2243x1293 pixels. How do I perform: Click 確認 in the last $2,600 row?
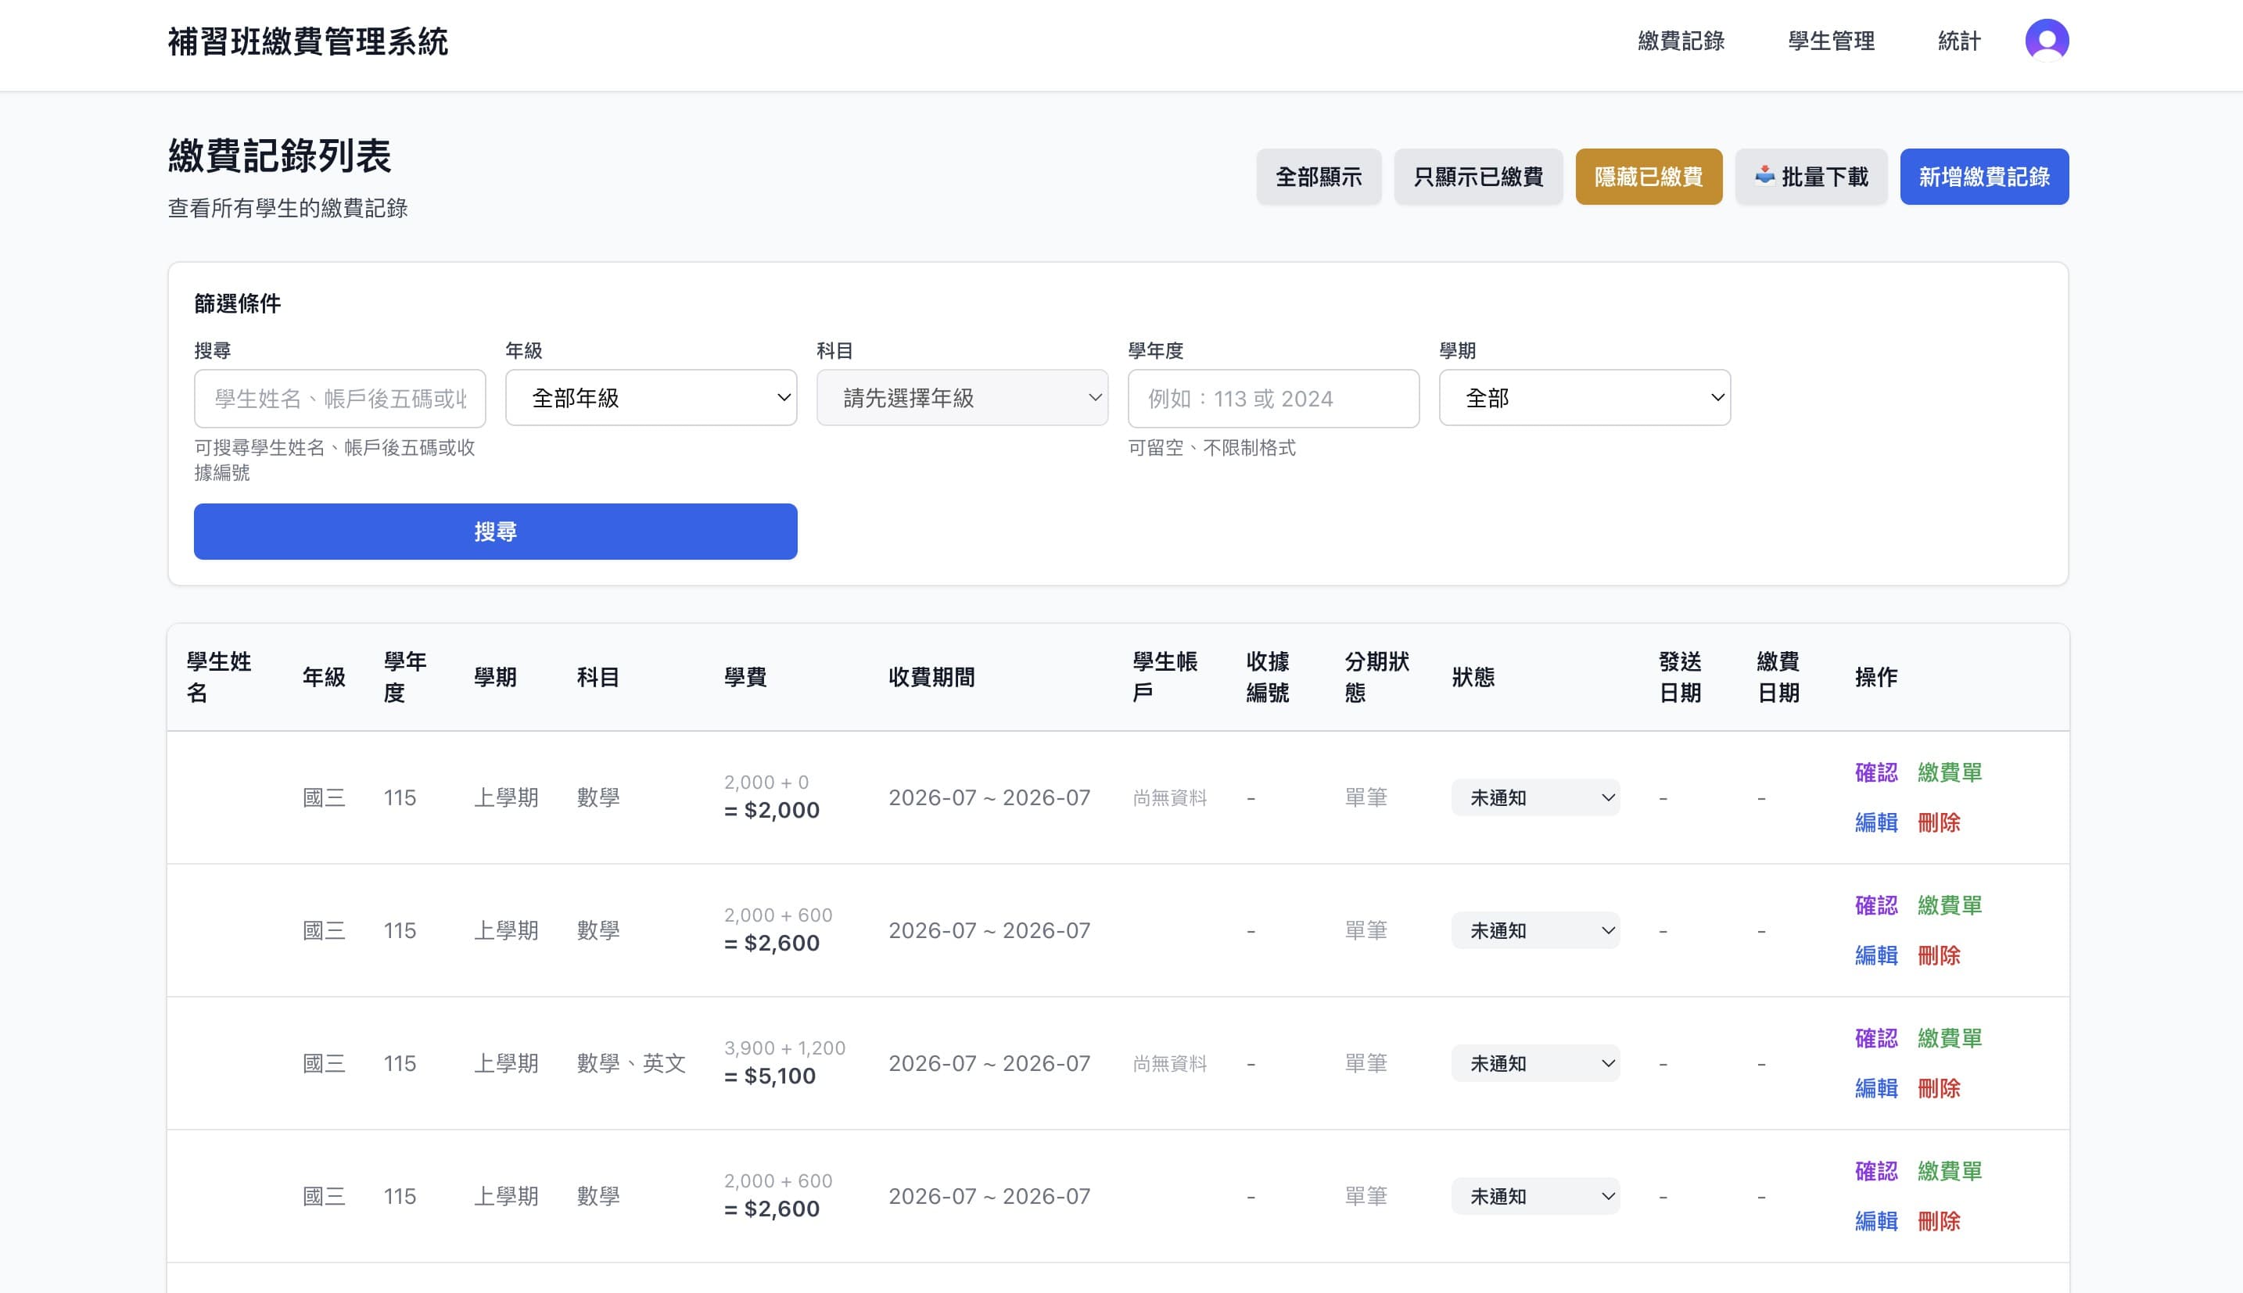[x=1876, y=1171]
